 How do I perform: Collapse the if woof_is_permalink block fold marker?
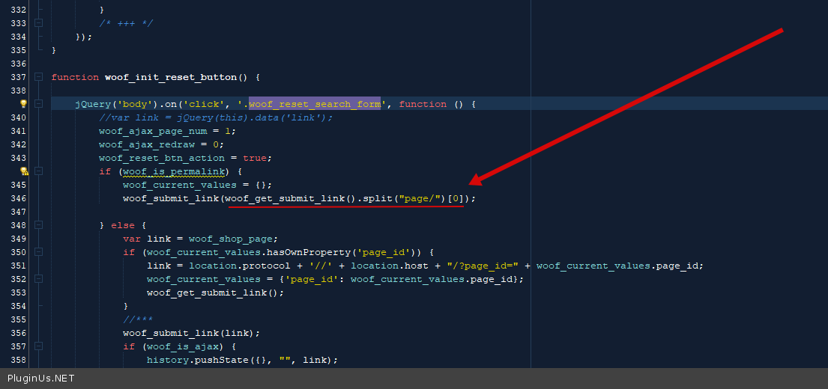pyautogui.click(x=38, y=171)
